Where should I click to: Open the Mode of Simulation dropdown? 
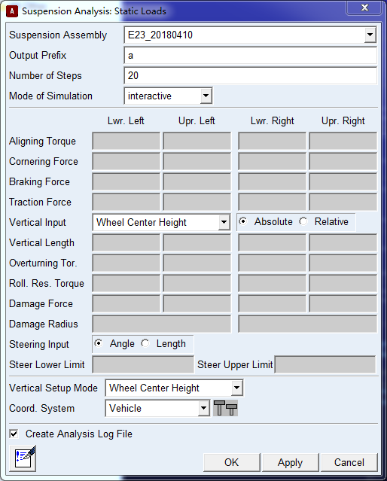tap(206, 96)
